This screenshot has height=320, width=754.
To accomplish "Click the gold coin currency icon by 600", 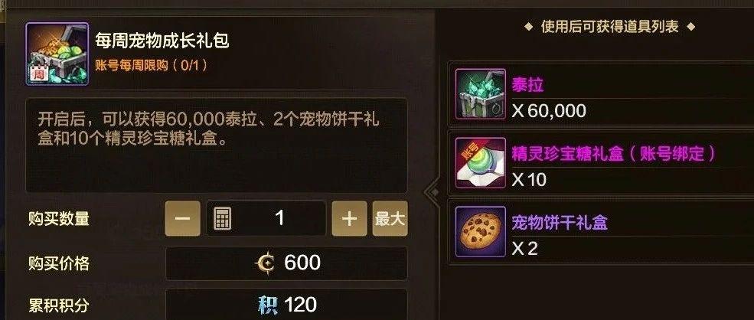I will [266, 263].
